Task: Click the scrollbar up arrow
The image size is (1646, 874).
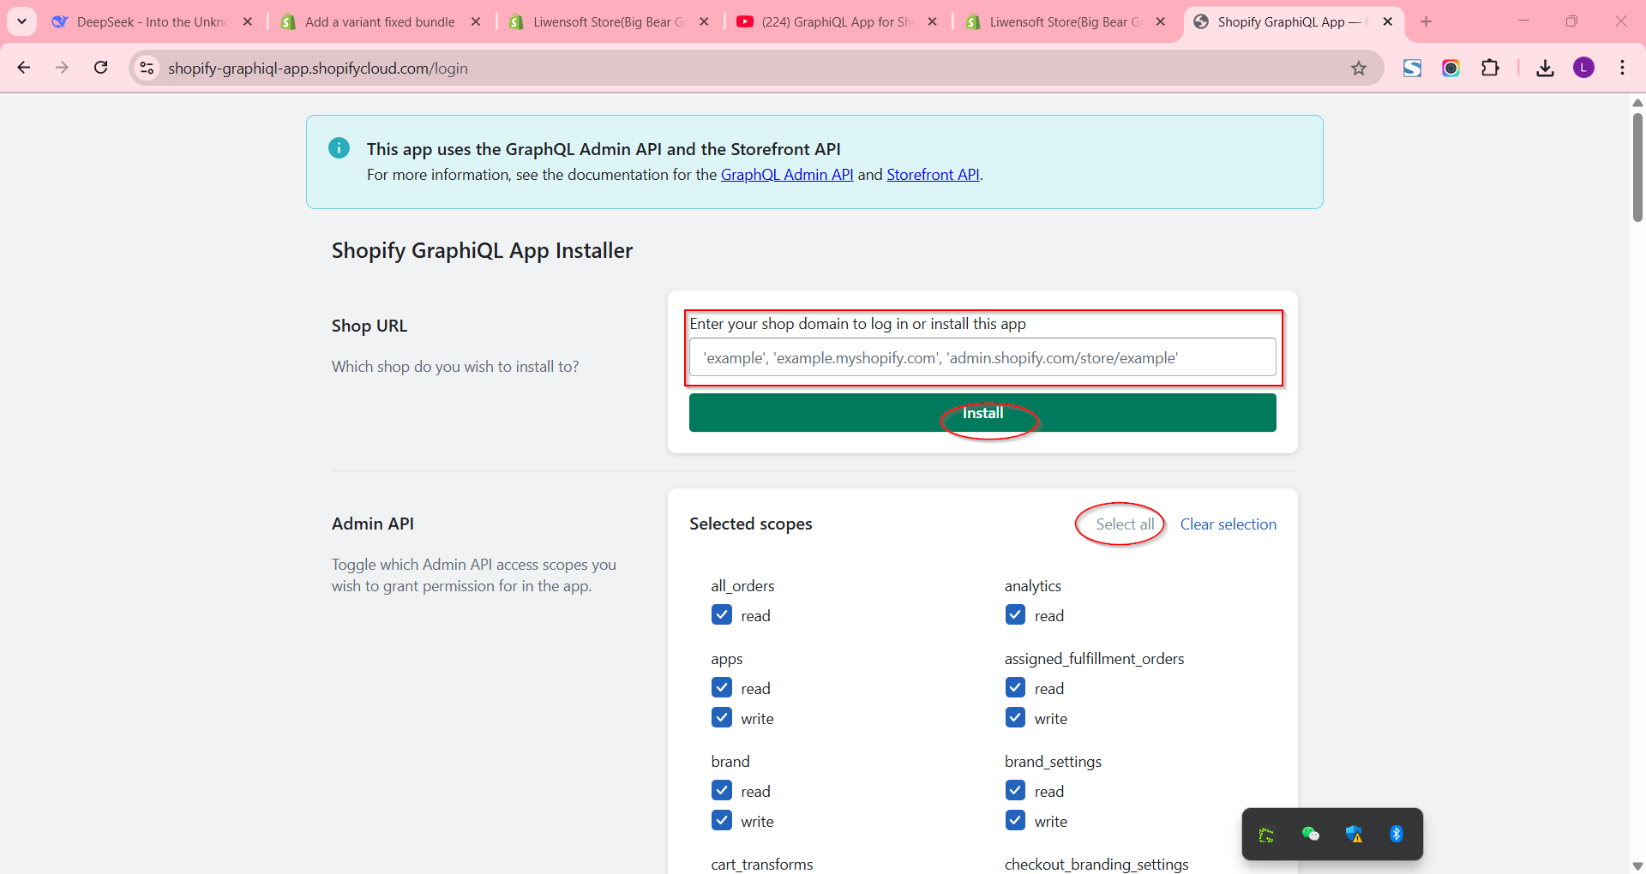Action: [x=1637, y=103]
